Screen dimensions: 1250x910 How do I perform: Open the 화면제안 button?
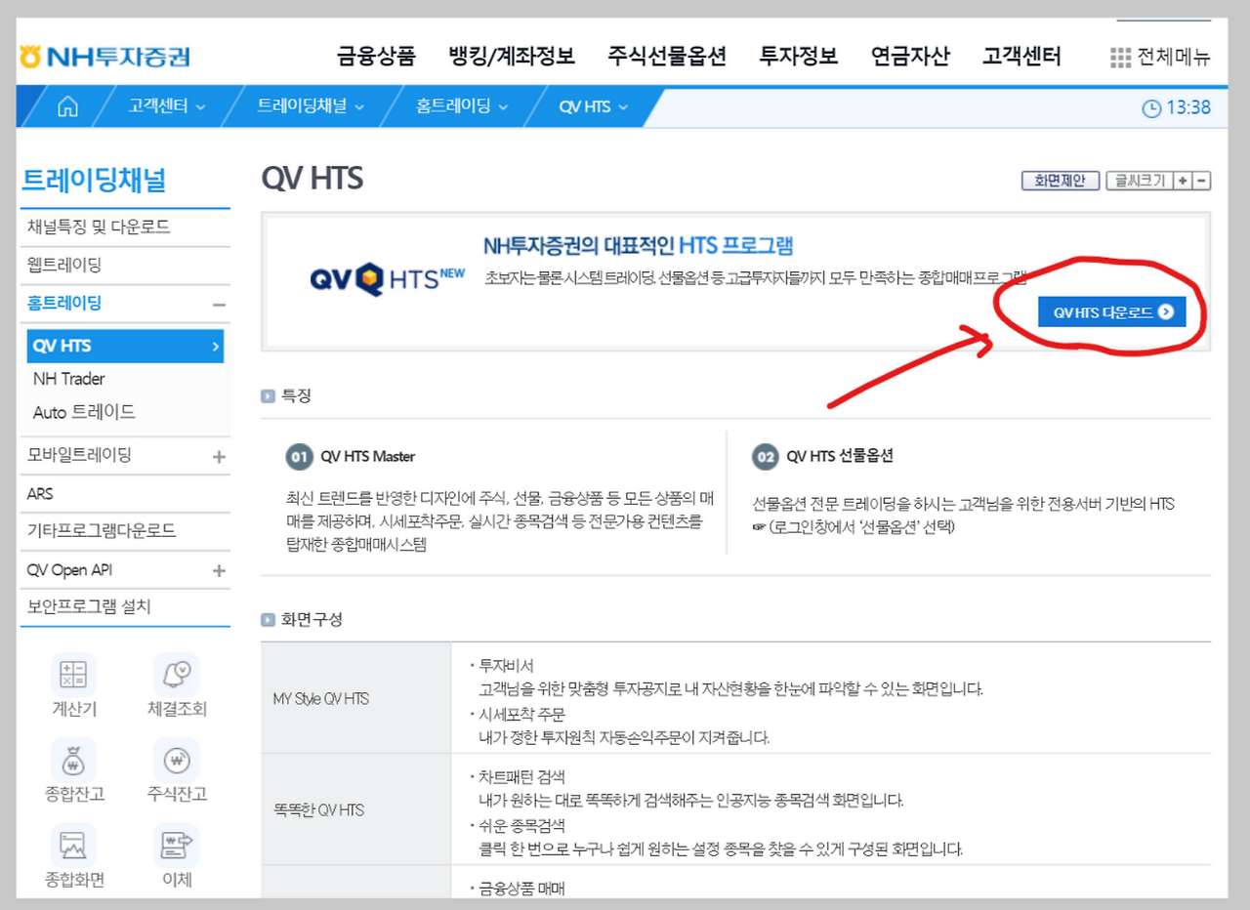[1061, 180]
